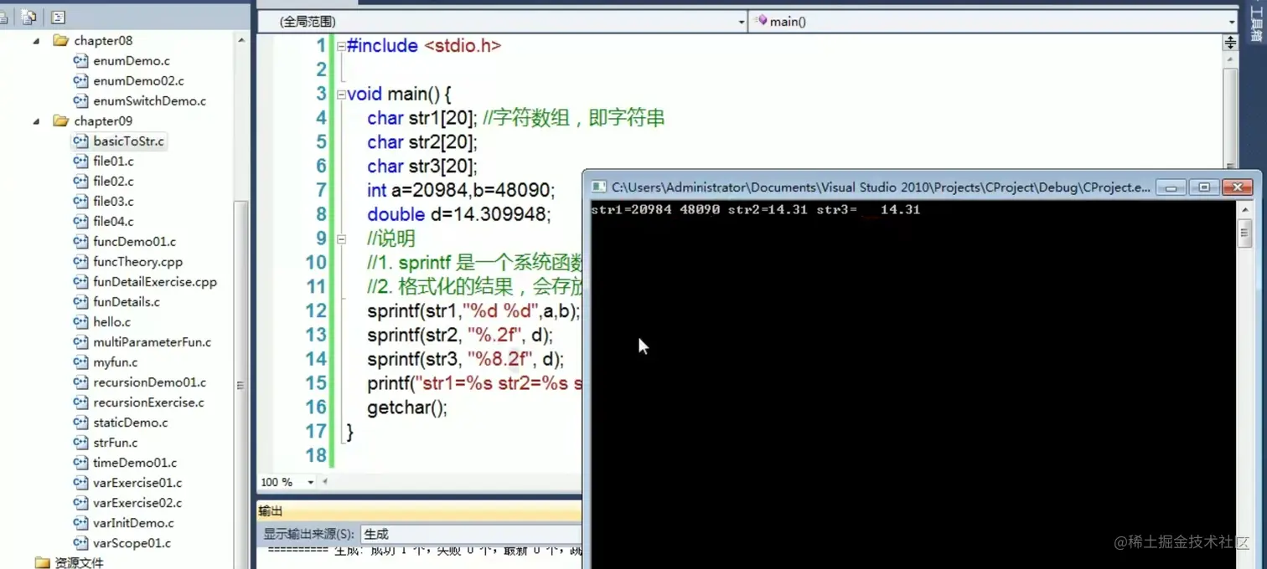This screenshot has width=1267, height=569.
Task: Select file02.c in the tree
Action: point(113,181)
